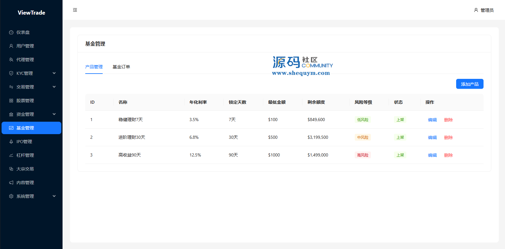Click the user icon beside 用户管理
The width and height of the screenshot is (505, 249).
11,46
